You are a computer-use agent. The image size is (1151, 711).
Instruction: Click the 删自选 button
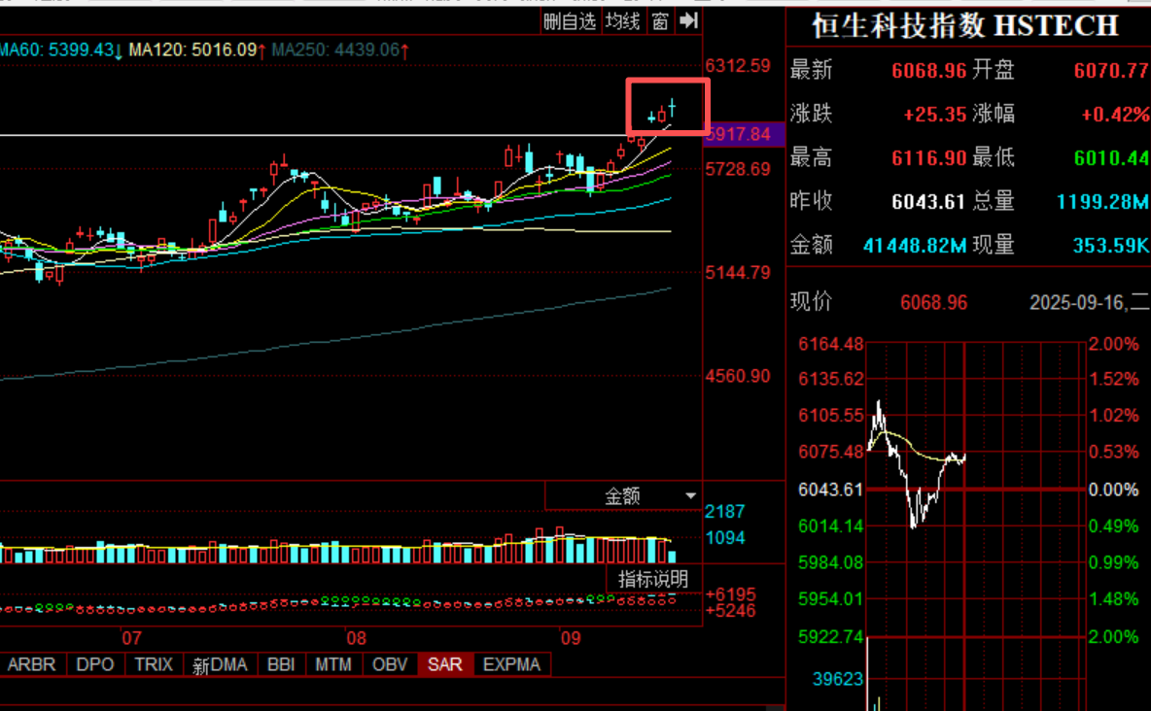click(x=570, y=21)
